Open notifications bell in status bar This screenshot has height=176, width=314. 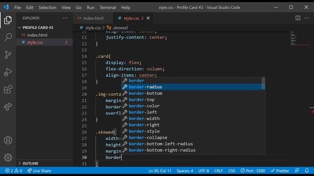(307, 171)
